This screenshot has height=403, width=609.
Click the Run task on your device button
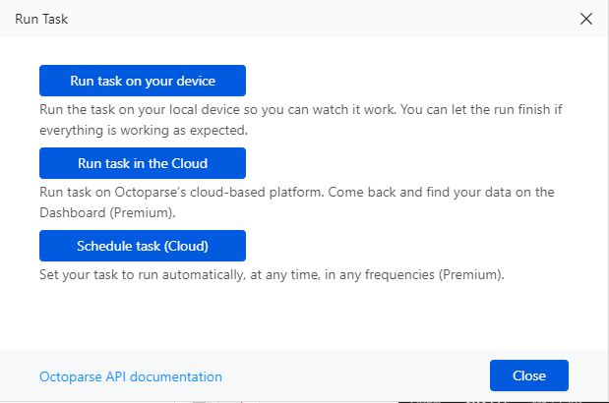pos(143,81)
